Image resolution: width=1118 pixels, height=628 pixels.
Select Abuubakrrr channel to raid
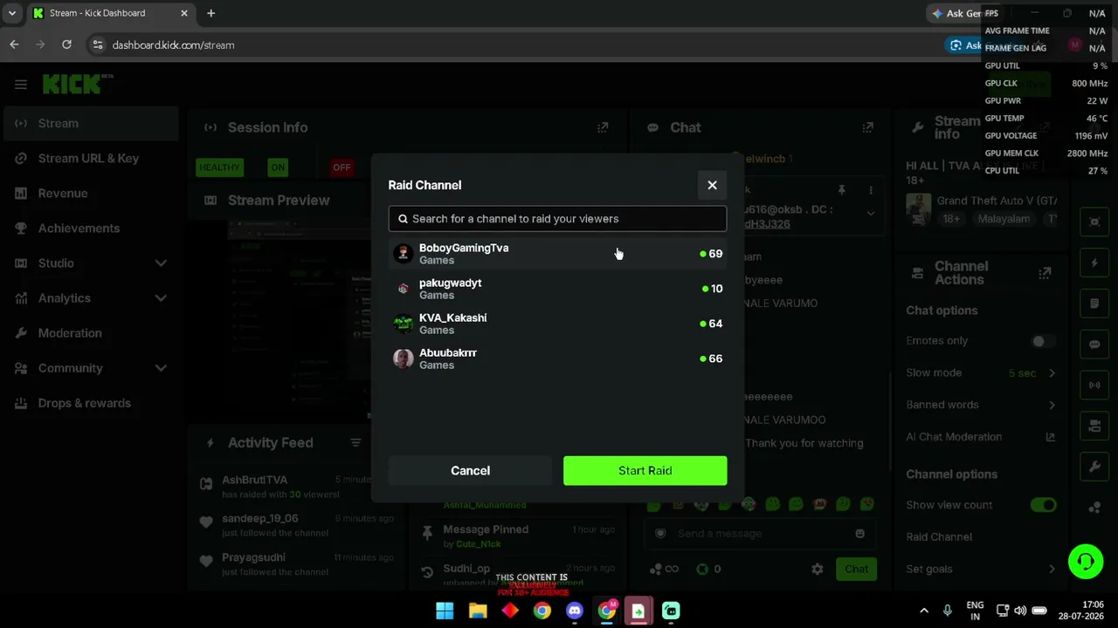click(557, 358)
